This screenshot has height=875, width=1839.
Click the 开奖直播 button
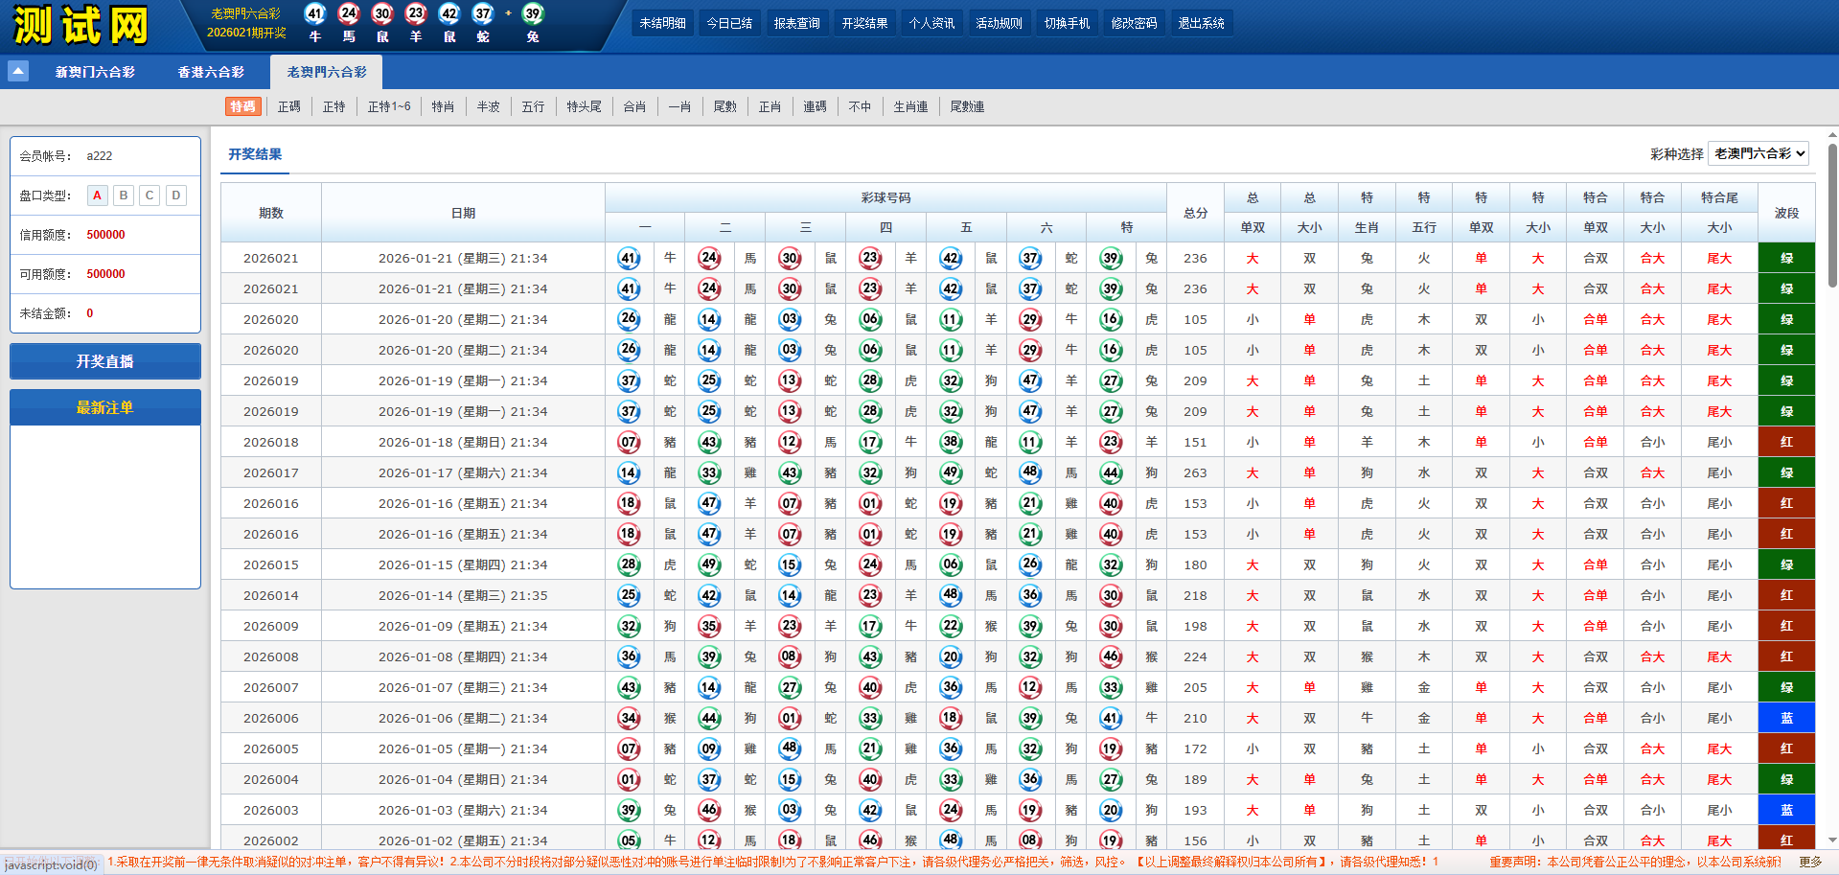click(x=105, y=361)
